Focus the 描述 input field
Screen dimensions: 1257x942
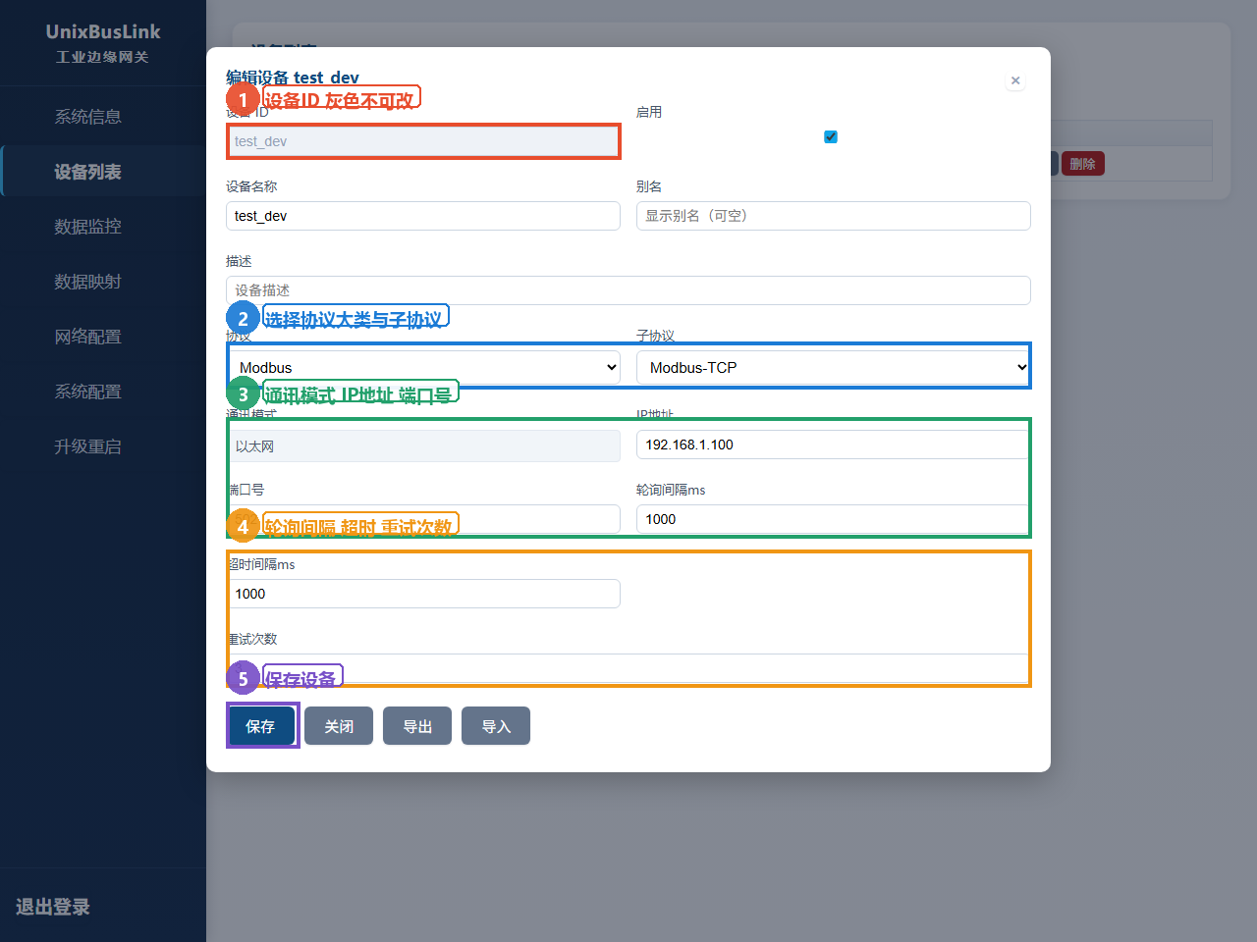click(628, 290)
